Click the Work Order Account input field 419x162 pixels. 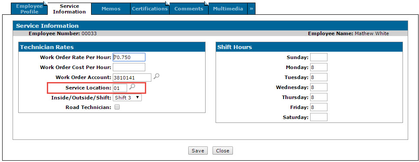click(x=132, y=77)
